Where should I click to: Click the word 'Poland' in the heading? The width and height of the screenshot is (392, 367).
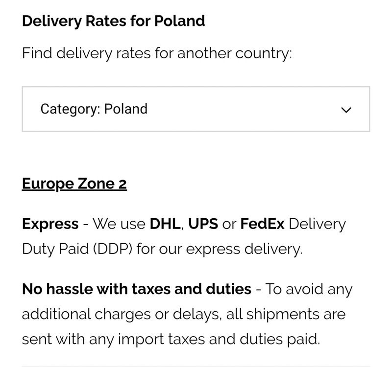click(x=179, y=21)
